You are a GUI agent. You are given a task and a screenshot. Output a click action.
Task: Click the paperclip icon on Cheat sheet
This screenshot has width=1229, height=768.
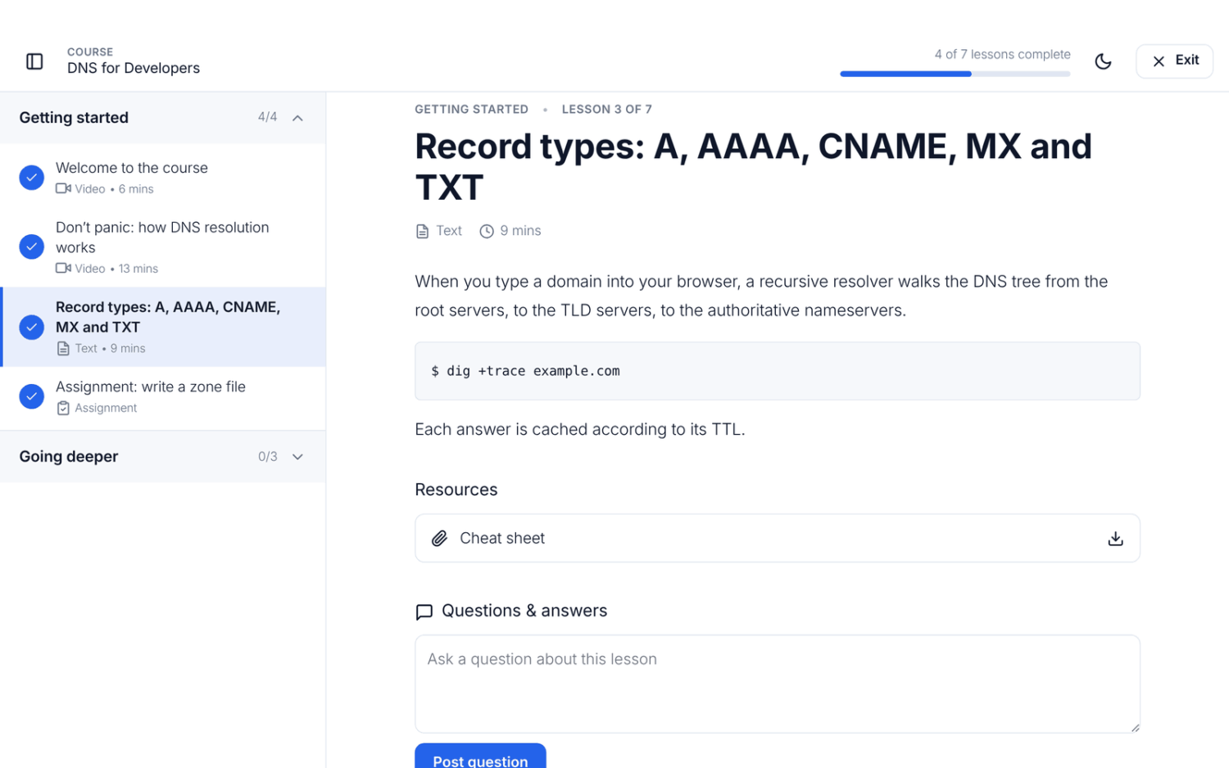tap(440, 538)
